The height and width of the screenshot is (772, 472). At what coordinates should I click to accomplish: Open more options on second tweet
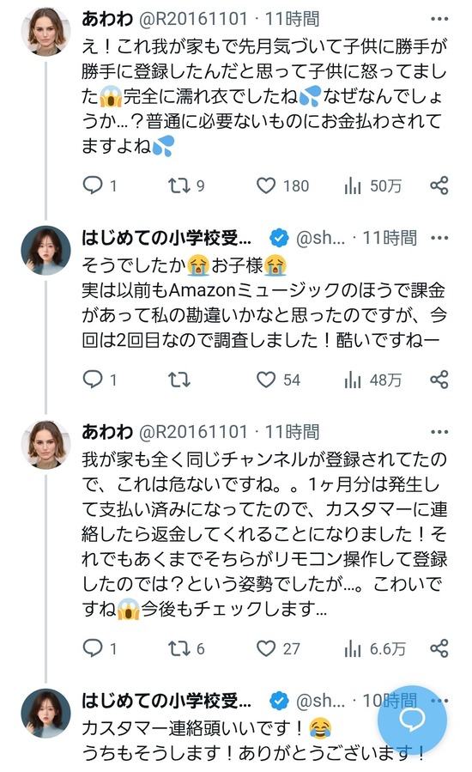point(439,238)
